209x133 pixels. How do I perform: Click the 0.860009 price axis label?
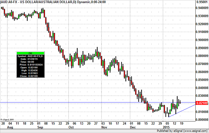[202, 72]
